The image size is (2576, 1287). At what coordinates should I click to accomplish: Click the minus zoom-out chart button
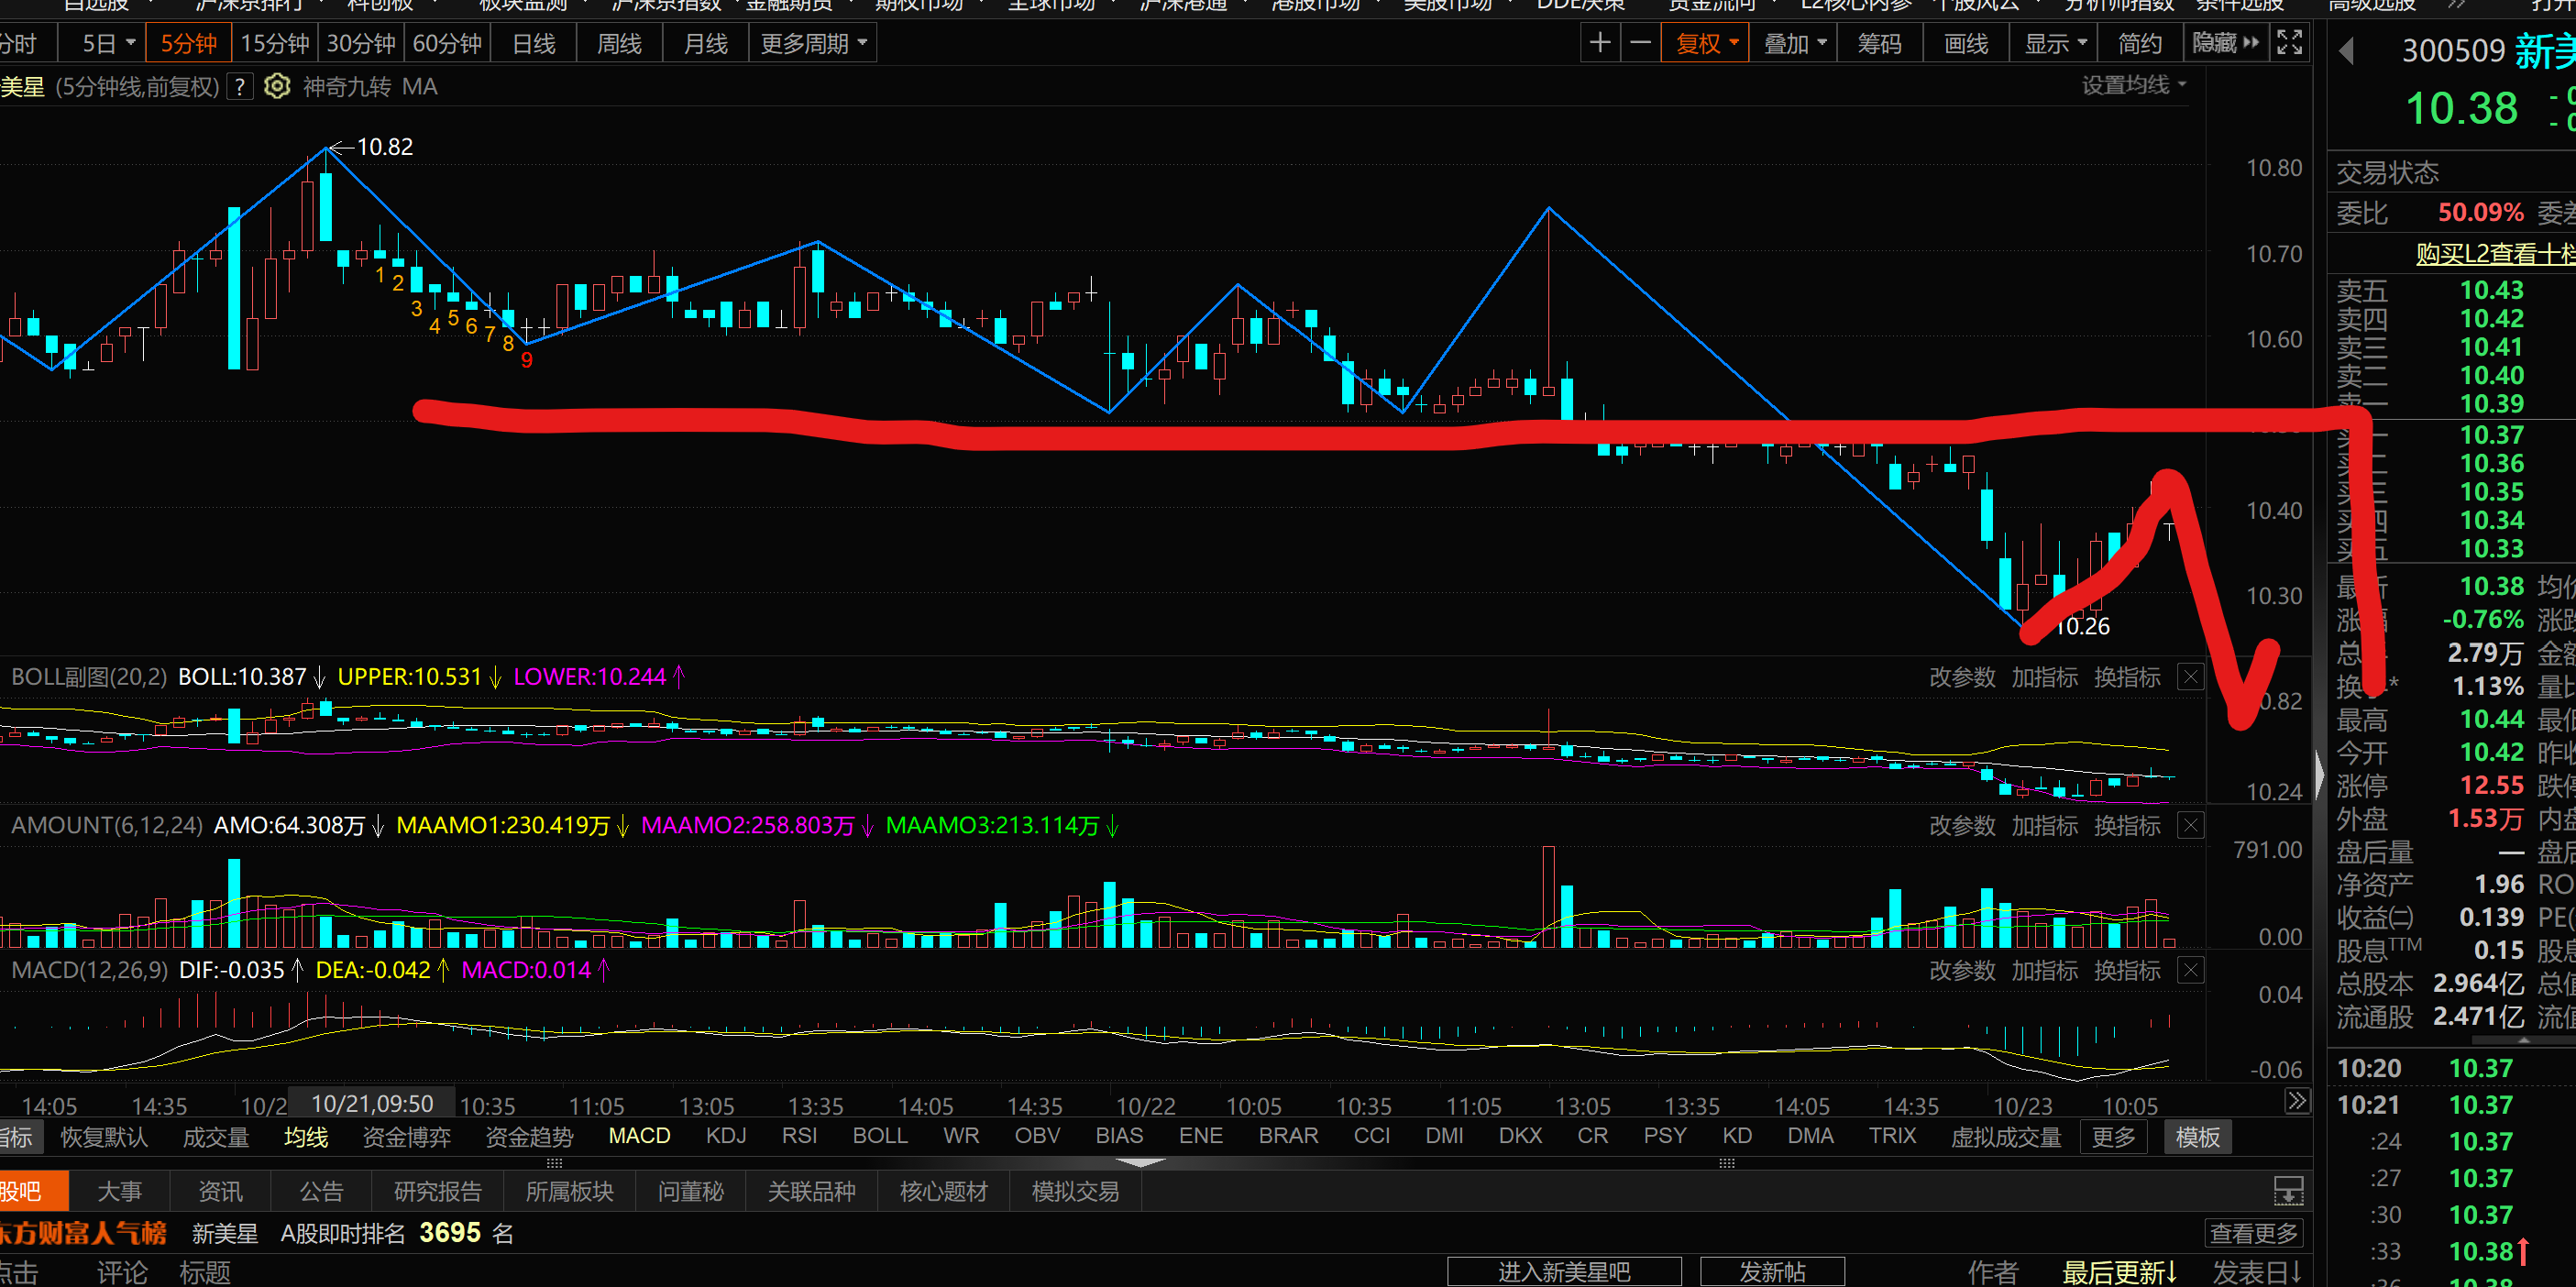pyautogui.click(x=1640, y=43)
